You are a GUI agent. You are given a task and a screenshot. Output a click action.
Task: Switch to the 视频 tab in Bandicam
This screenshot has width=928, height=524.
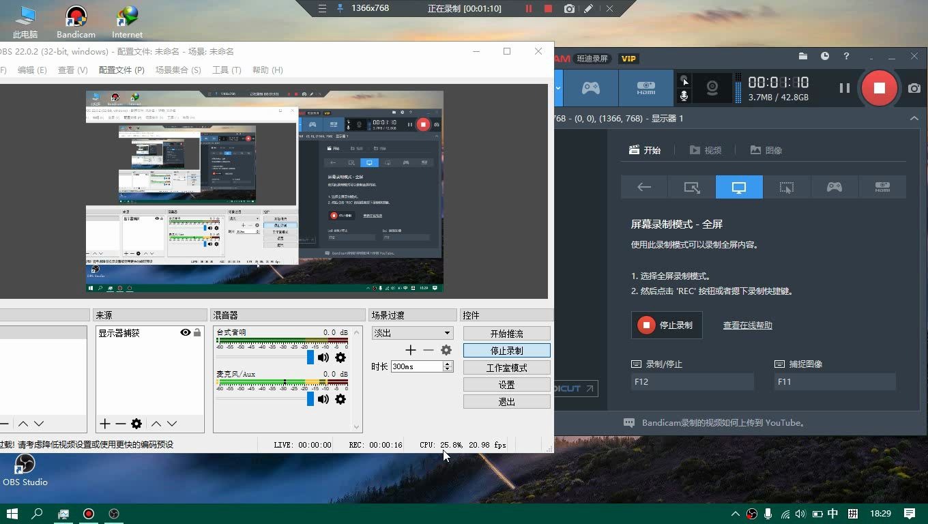pyautogui.click(x=706, y=149)
